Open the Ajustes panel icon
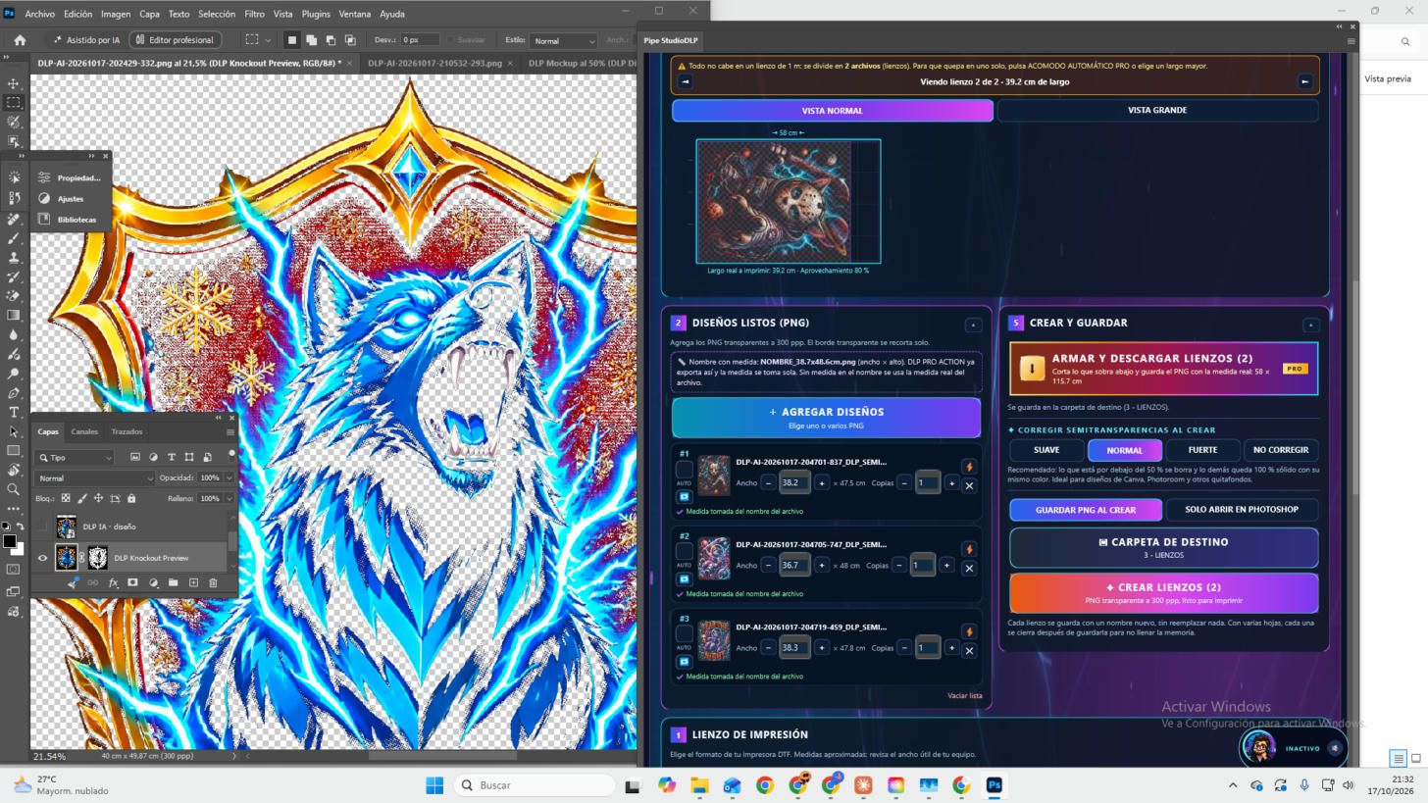The width and height of the screenshot is (1428, 803). [44, 198]
